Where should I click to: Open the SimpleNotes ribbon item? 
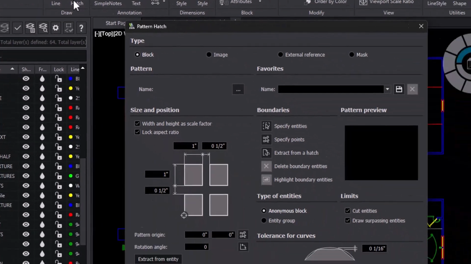(x=108, y=3)
